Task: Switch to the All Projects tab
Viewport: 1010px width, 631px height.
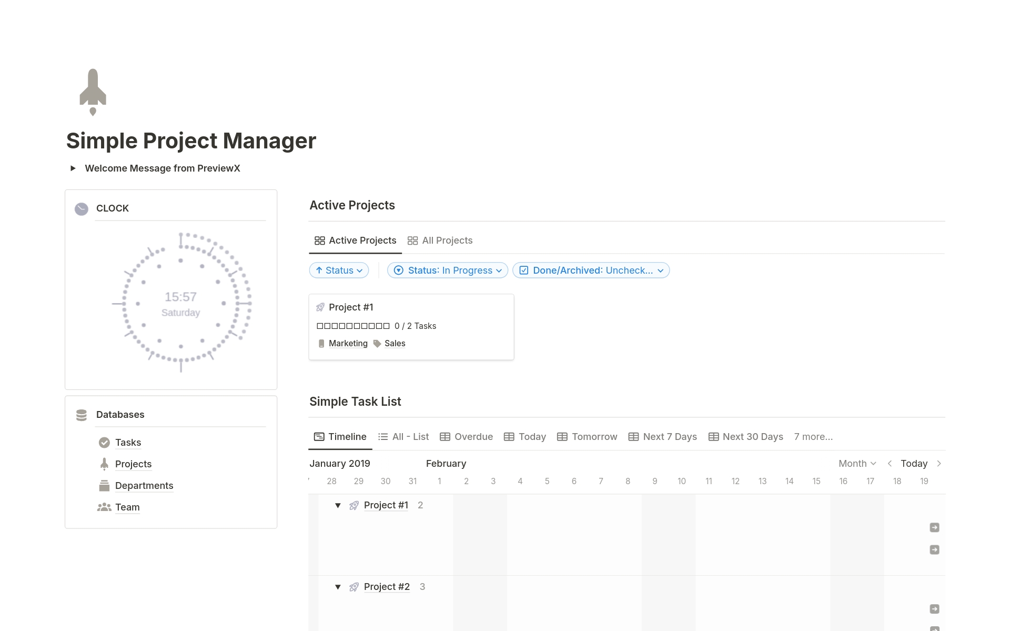Action: coord(440,241)
